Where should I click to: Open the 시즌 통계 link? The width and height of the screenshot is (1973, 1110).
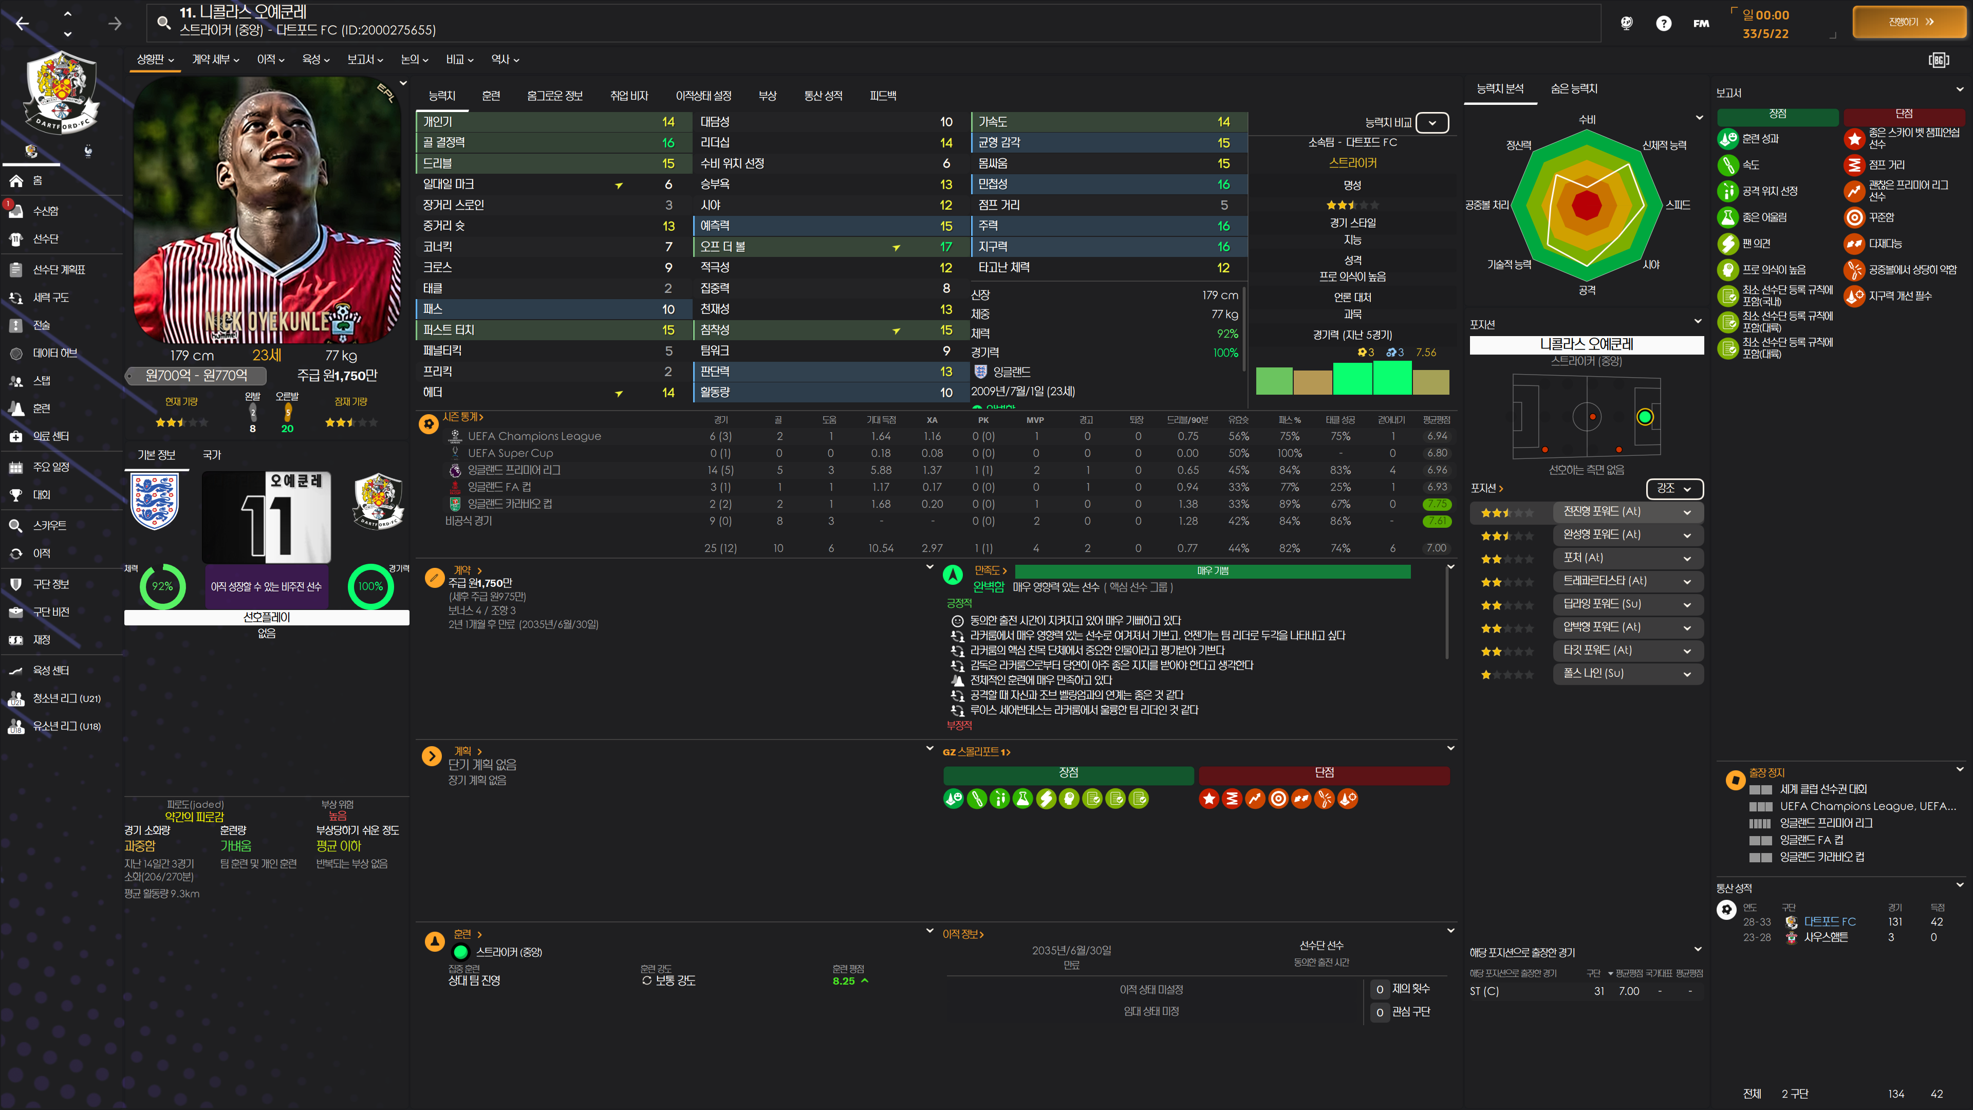point(462,417)
